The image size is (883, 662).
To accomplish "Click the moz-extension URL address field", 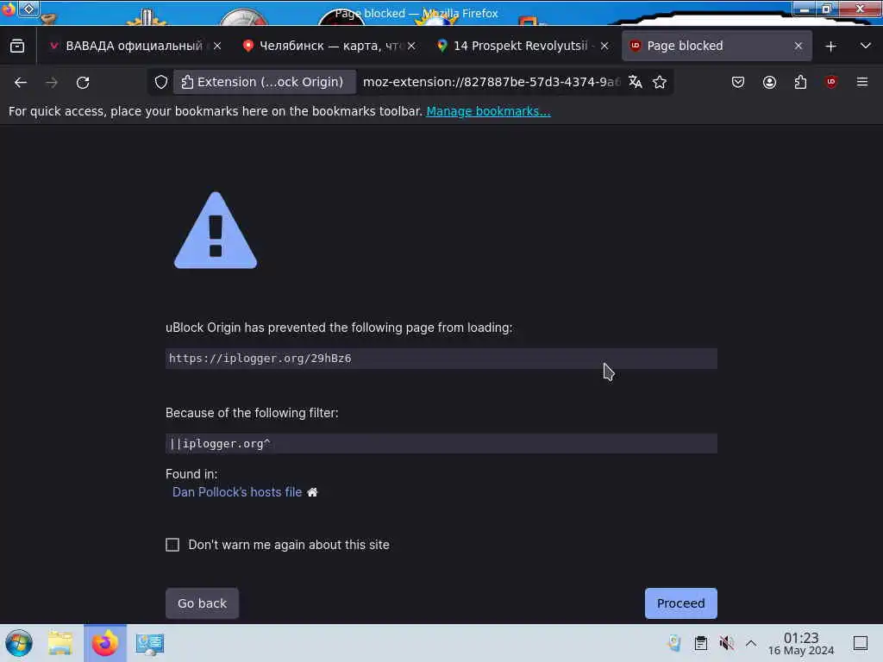I will (491, 82).
